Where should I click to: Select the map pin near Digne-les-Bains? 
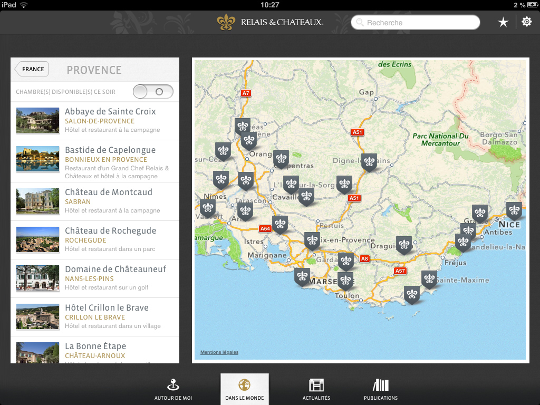point(369,162)
